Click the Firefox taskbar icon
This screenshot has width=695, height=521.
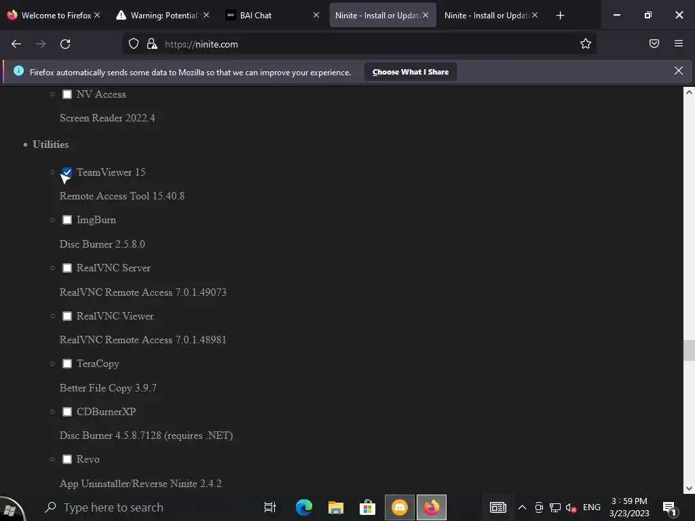click(x=432, y=507)
